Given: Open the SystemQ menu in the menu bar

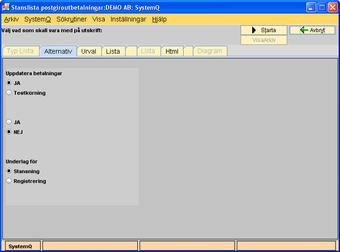Looking at the screenshot, I should pyautogui.click(x=37, y=19).
